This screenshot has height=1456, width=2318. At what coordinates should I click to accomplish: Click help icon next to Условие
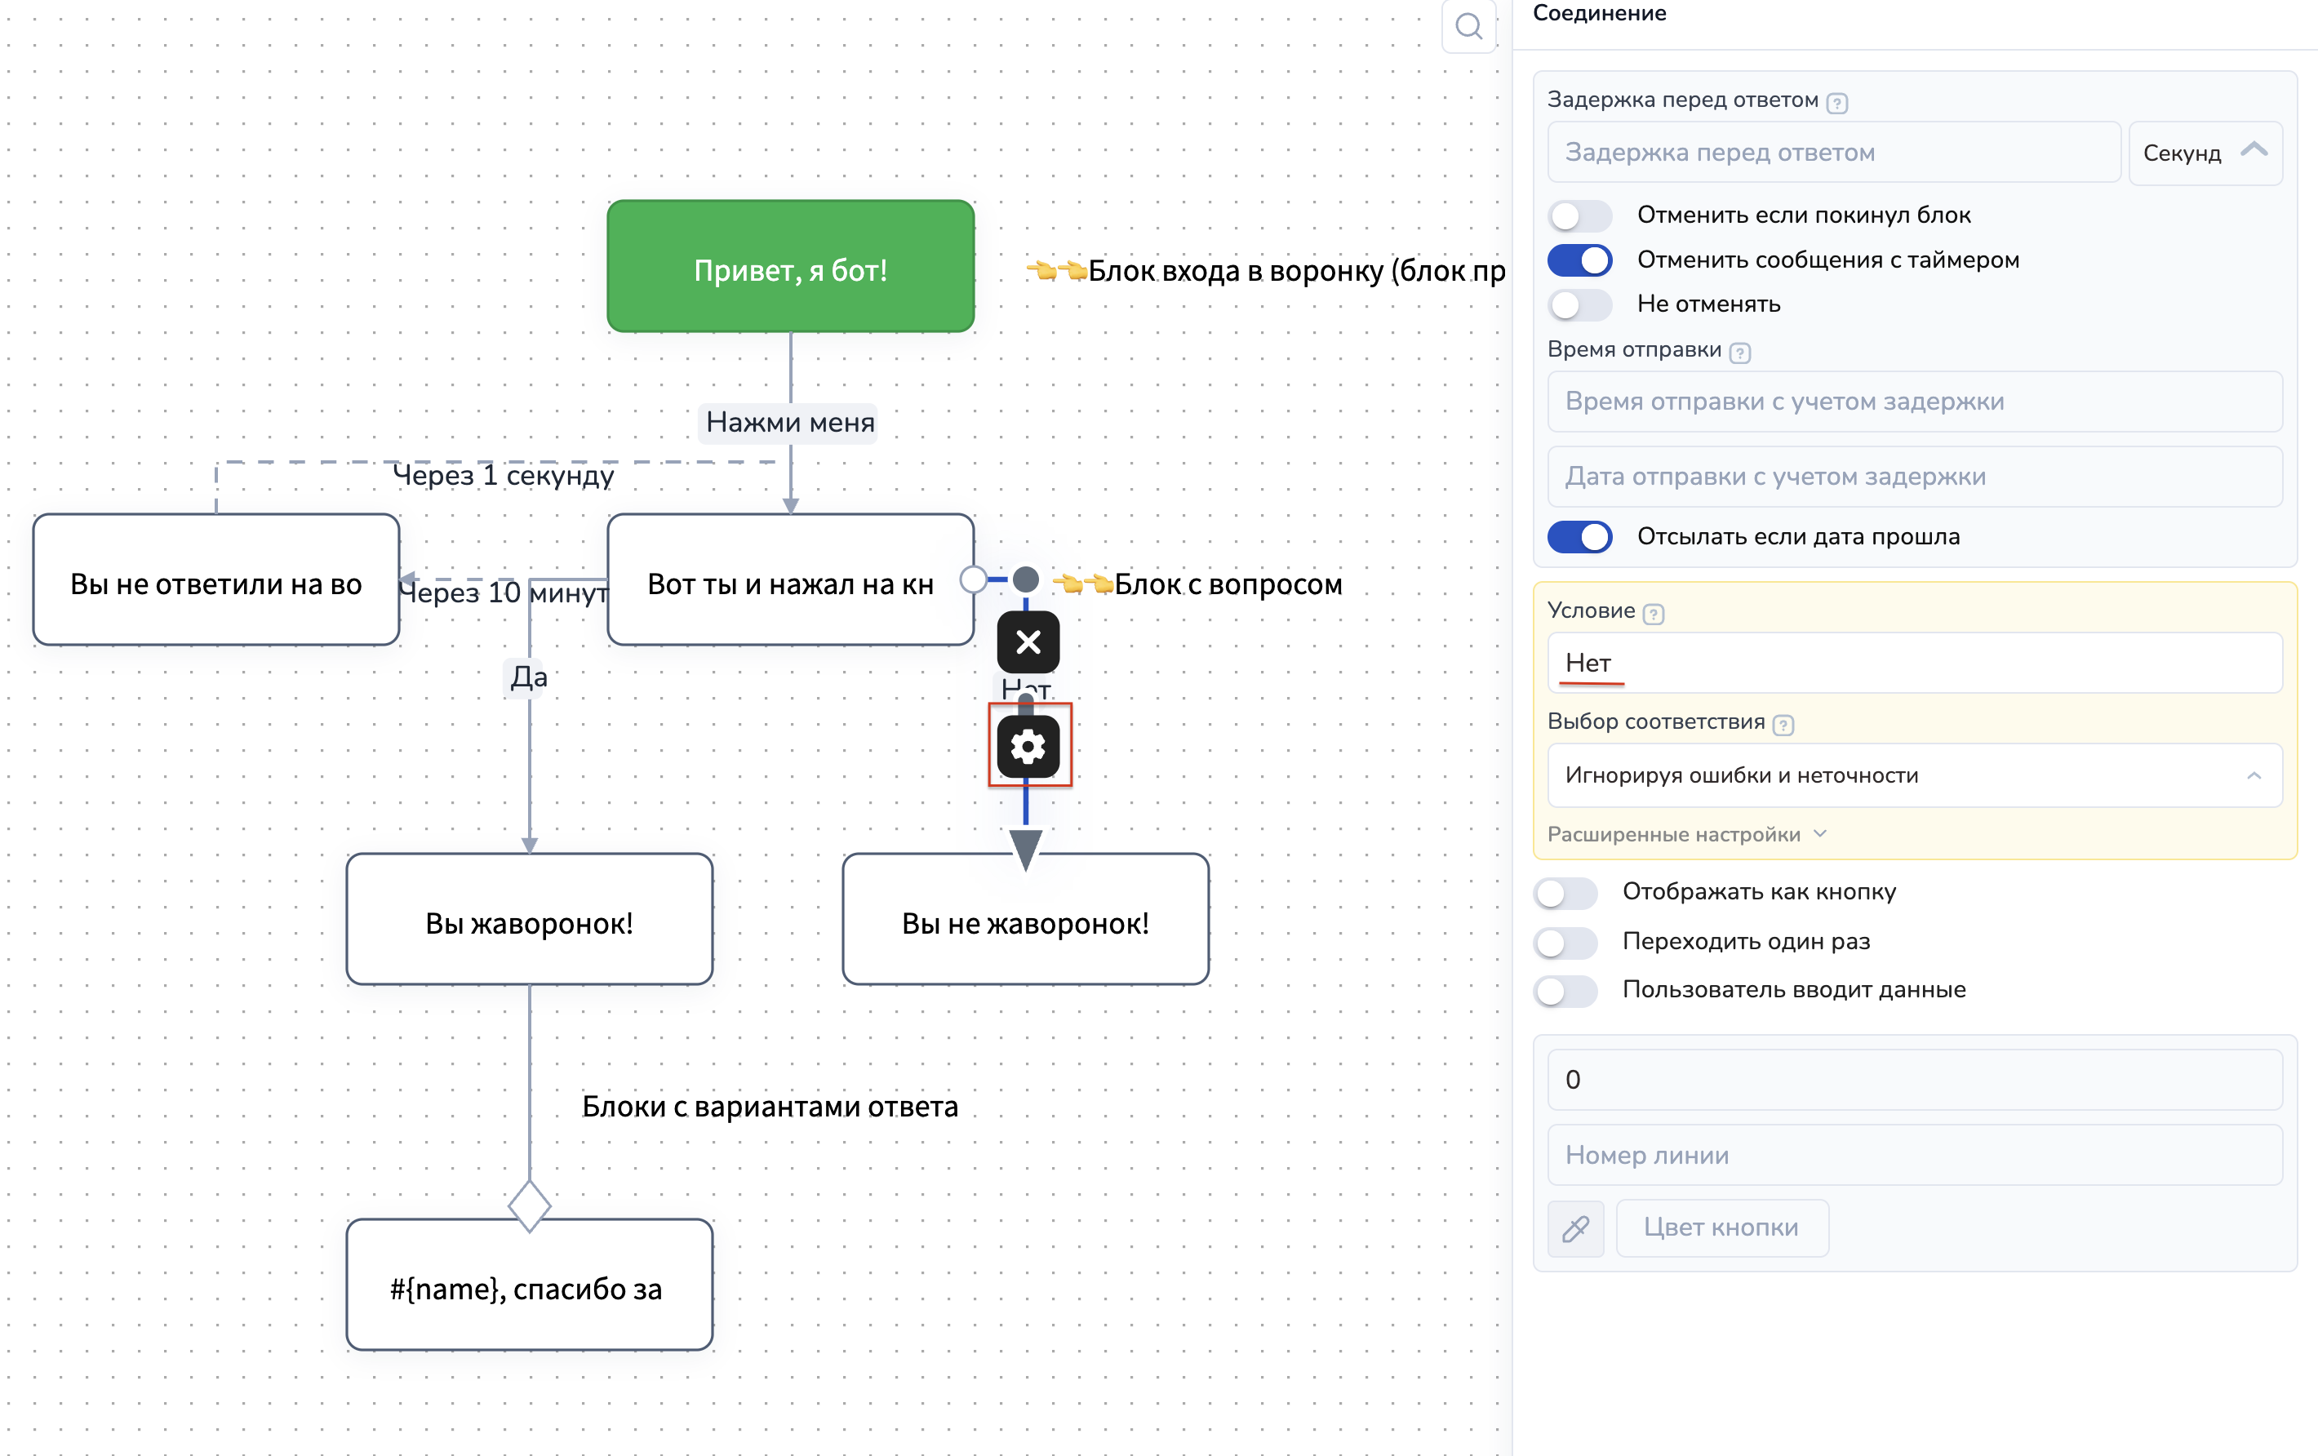[1654, 614]
